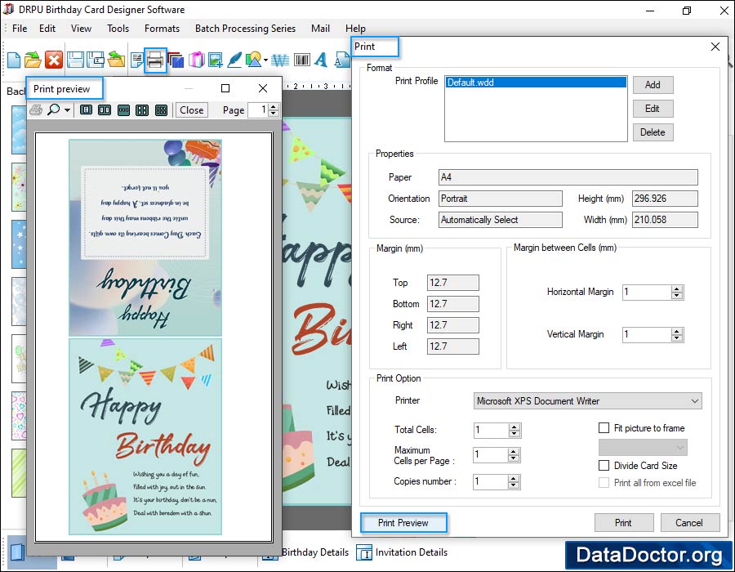This screenshot has height=572, width=735.
Task: Open the Batch Processing Series menu
Action: [245, 29]
